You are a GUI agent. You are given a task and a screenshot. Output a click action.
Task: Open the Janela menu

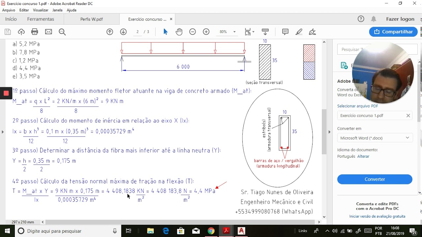[x=57, y=10]
